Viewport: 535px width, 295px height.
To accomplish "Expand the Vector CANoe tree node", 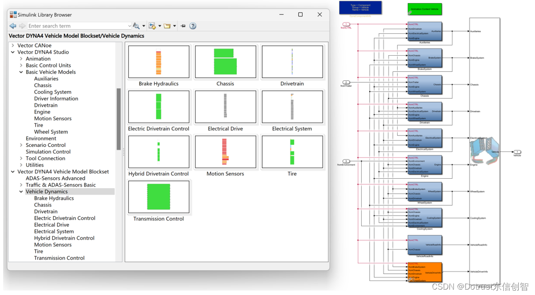I will click(x=13, y=45).
